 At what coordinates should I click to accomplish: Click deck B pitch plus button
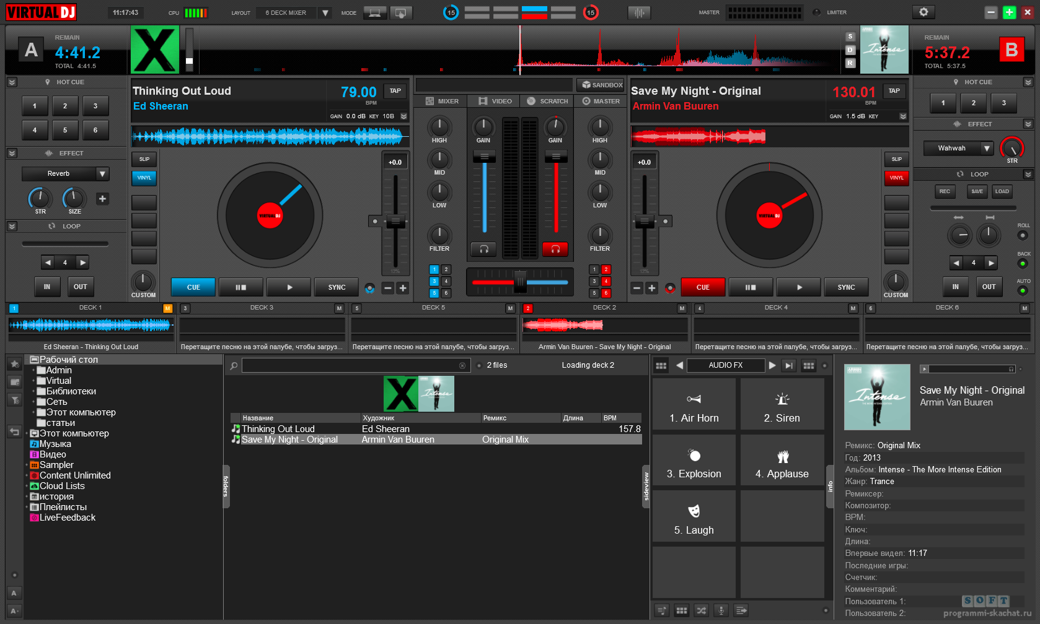coord(652,288)
